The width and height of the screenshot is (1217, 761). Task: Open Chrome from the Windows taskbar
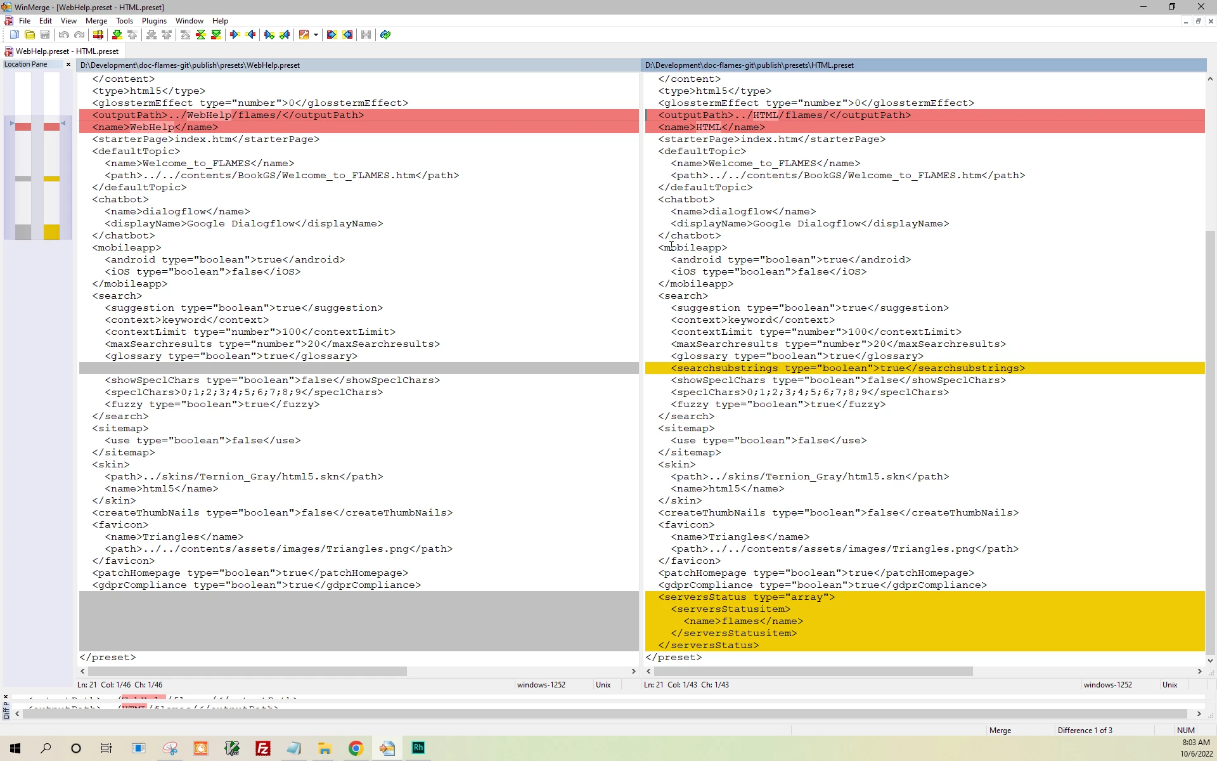point(356,748)
